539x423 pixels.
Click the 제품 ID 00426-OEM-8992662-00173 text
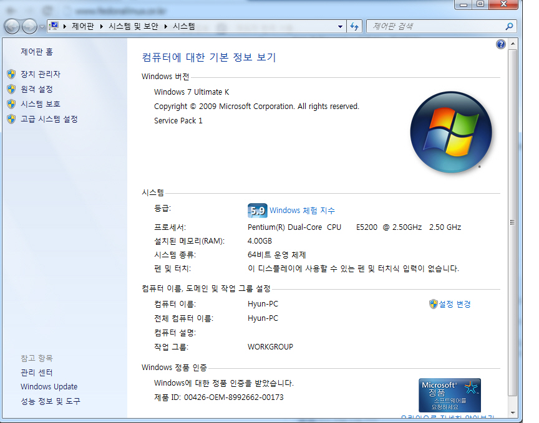pyautogui.click(x=218, y=397)
